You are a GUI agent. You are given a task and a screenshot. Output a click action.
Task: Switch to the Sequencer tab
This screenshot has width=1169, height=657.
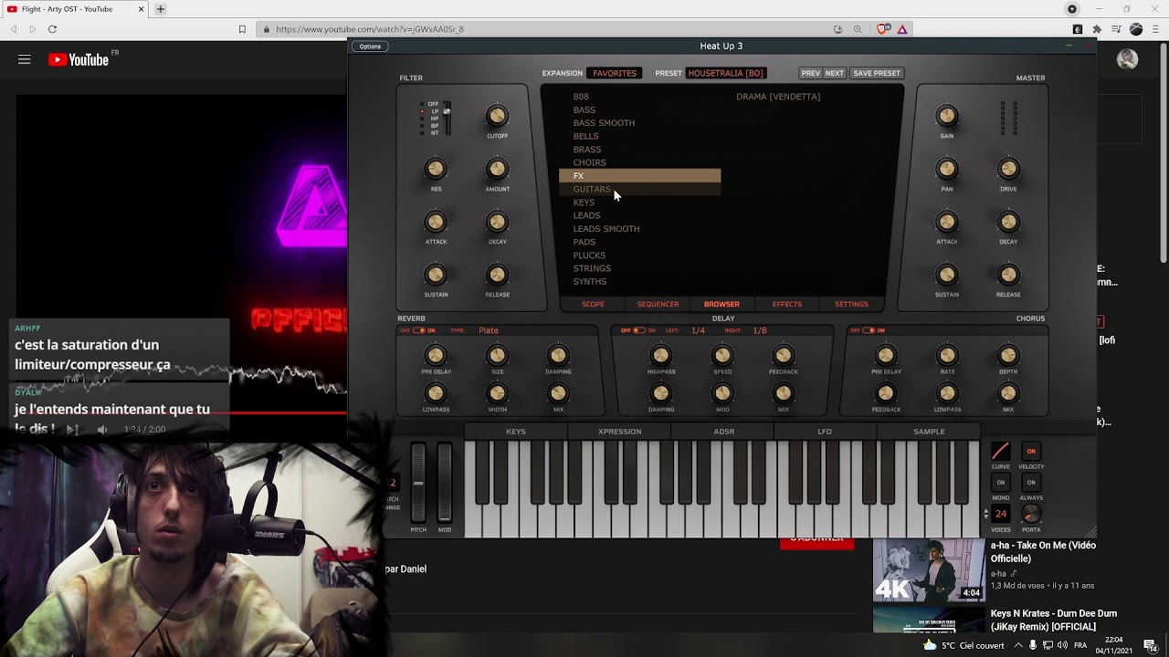(658, 304)
